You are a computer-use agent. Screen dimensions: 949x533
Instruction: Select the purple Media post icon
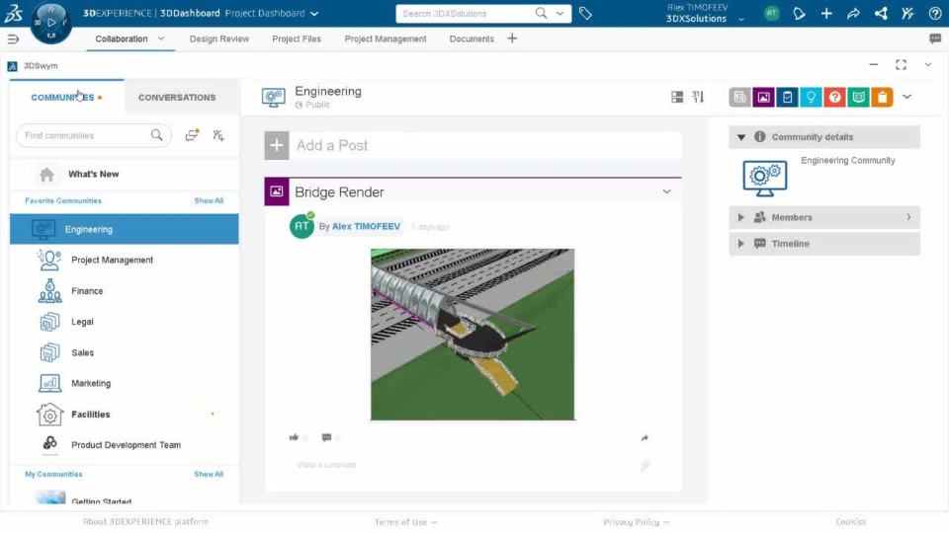(x=764, y=97)
